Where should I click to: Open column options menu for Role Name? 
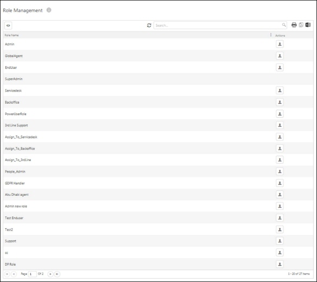[x=271, y=35]
